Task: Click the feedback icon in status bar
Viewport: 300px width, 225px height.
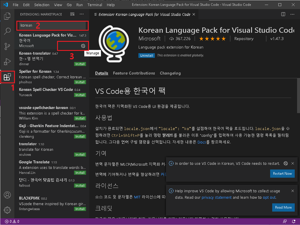Action: (x=285, y=221)
